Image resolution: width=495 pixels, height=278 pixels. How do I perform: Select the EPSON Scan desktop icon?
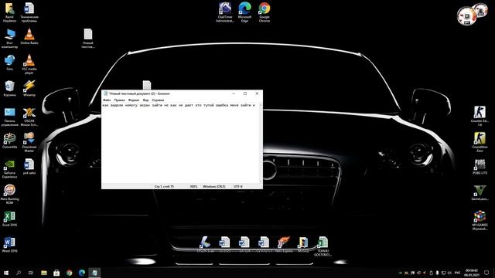pos(205,244)
